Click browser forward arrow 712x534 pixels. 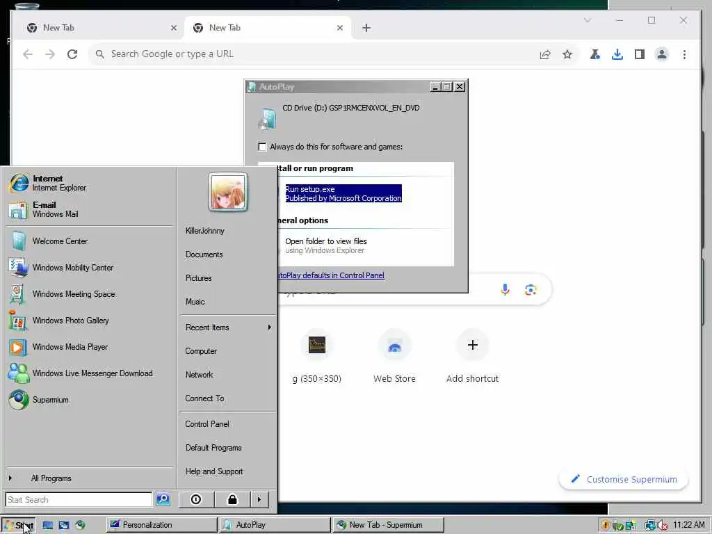pos(50,54)
